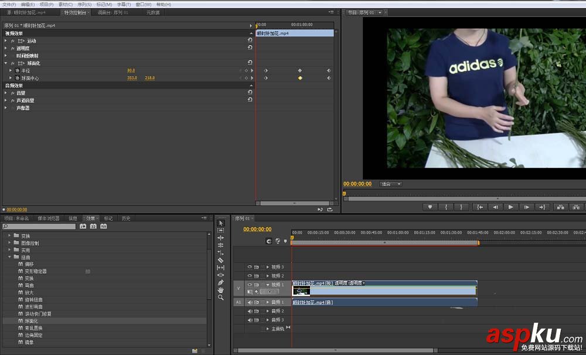Screen dimensions: 586x355
Task: Select the Pen tool
Action: (x=220, y=282)
